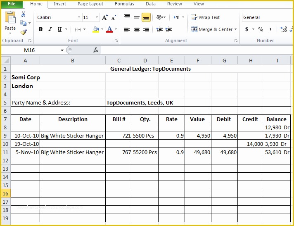Open the Calibri font name dropdown
The width and height of the screenshot is (294, 226).
(79, 17)
